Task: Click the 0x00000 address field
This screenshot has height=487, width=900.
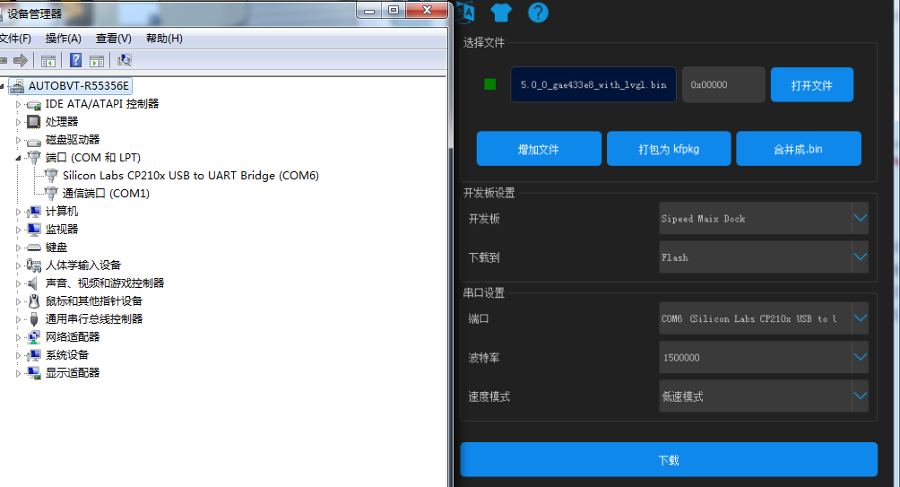Action: pyautogui.click(x=723, y=84)
